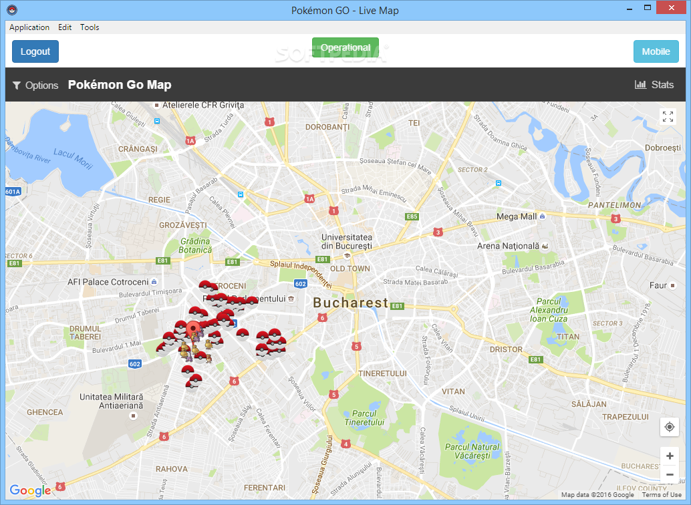Viewport: 691px width, 505px height.
Task: Click the green Operational status button
Action: click(345, 47)
